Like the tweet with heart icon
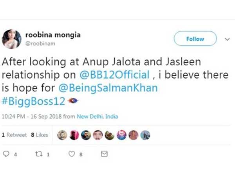 pos(71,154)
